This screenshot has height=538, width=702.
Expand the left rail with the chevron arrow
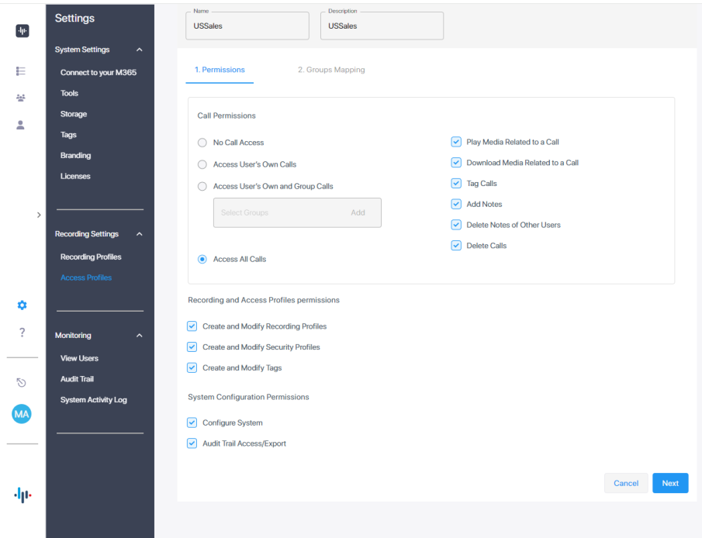coord(39,215)
